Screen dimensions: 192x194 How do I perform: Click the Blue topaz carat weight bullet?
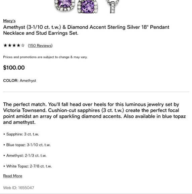pos(27,145)
